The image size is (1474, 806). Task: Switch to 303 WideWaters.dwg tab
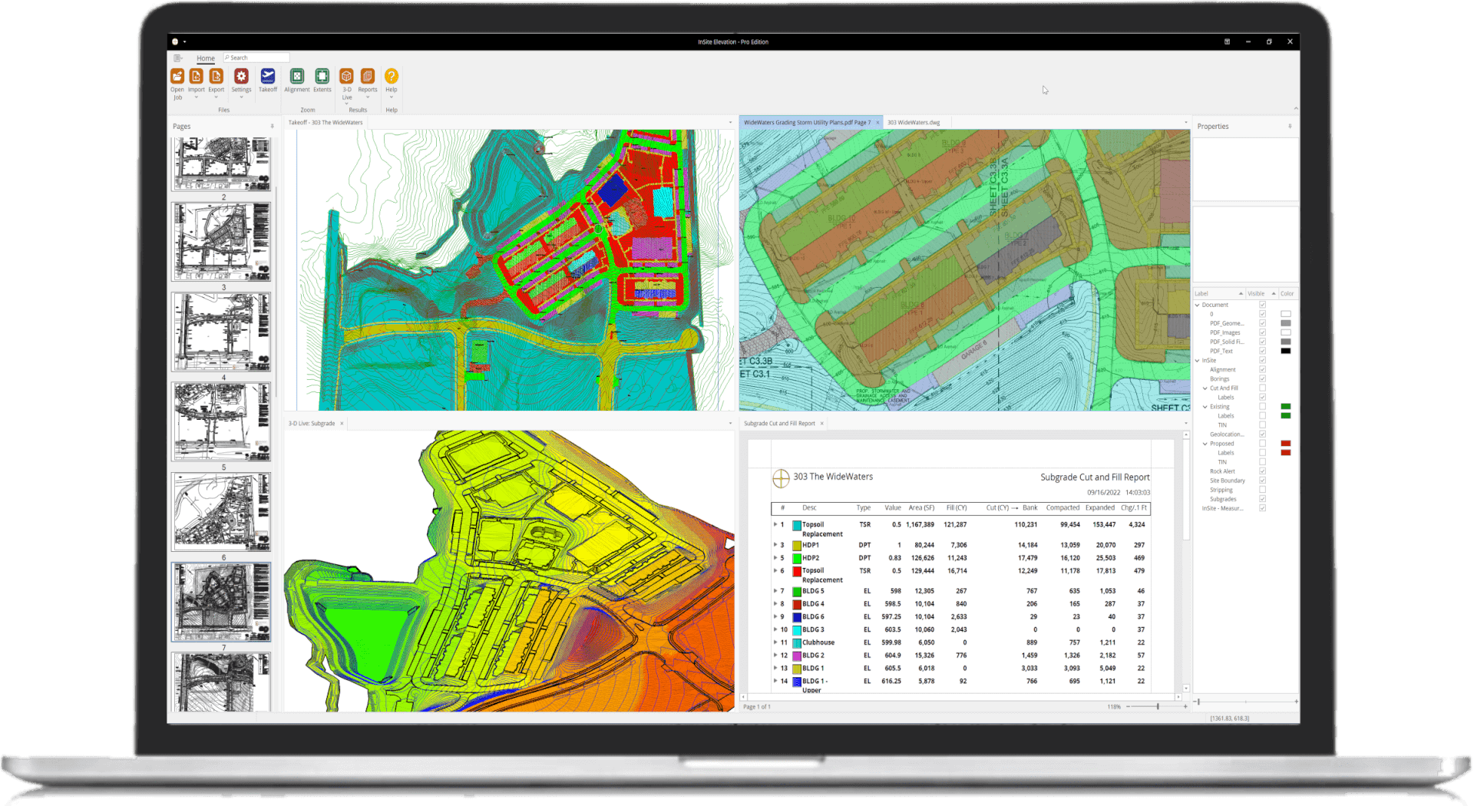914,123
